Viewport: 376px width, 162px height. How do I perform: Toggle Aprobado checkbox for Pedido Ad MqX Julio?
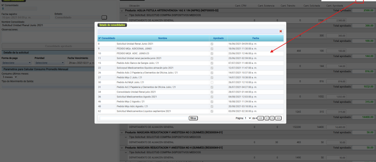tap(212, 82)
